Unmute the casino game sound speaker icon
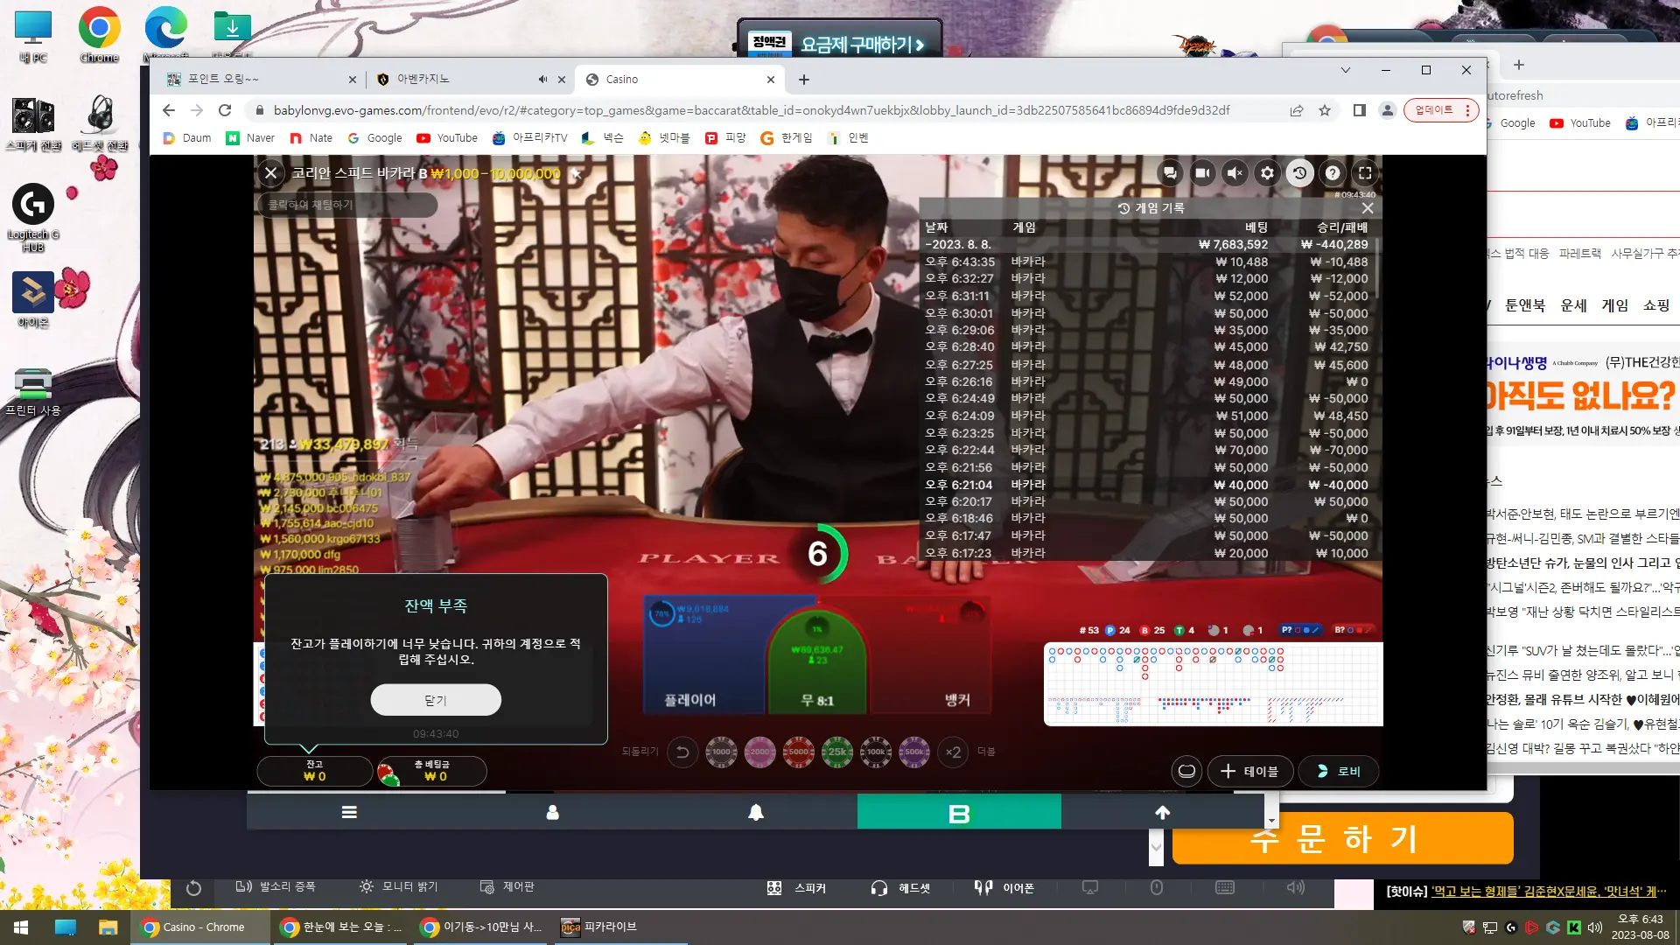The image size is (1680, 945). coord(1235,173)
